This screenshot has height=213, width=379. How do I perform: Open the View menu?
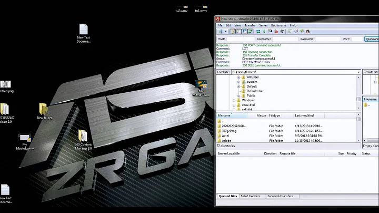237,25
